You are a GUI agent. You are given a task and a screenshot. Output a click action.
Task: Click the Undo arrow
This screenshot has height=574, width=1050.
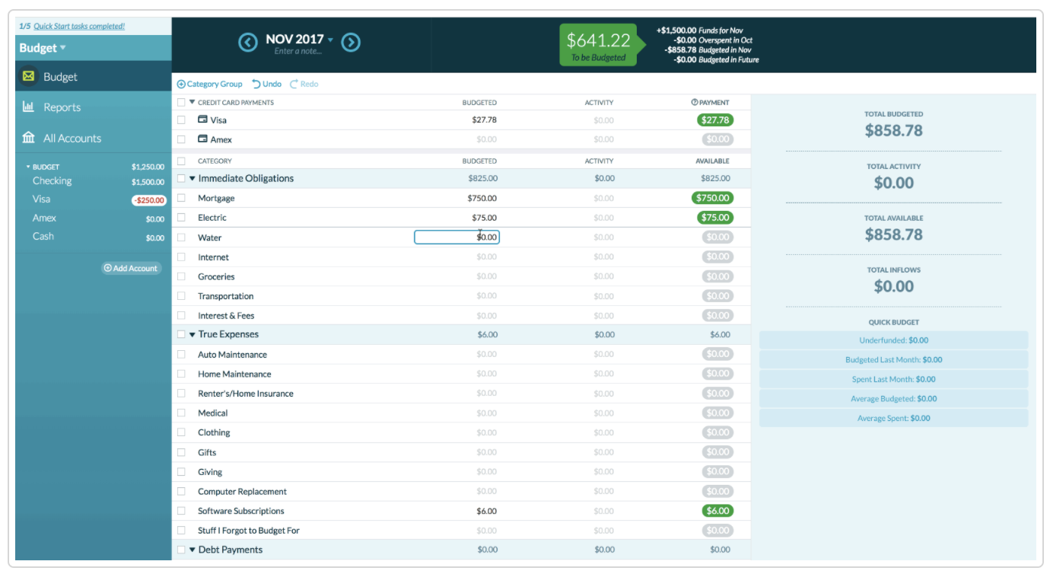(x=256, y=84)
